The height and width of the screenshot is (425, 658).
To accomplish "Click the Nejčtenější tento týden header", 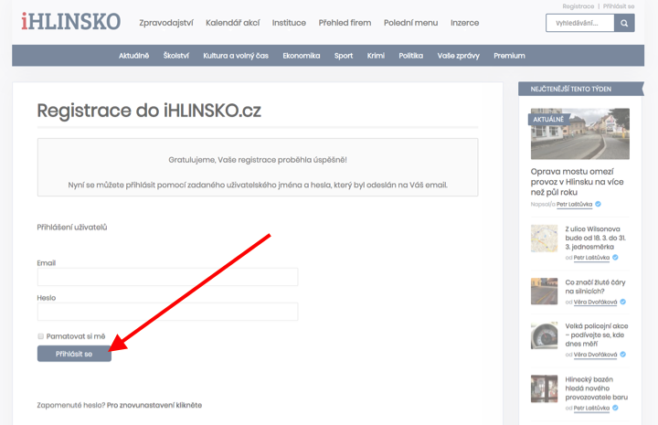I will 579,89.
